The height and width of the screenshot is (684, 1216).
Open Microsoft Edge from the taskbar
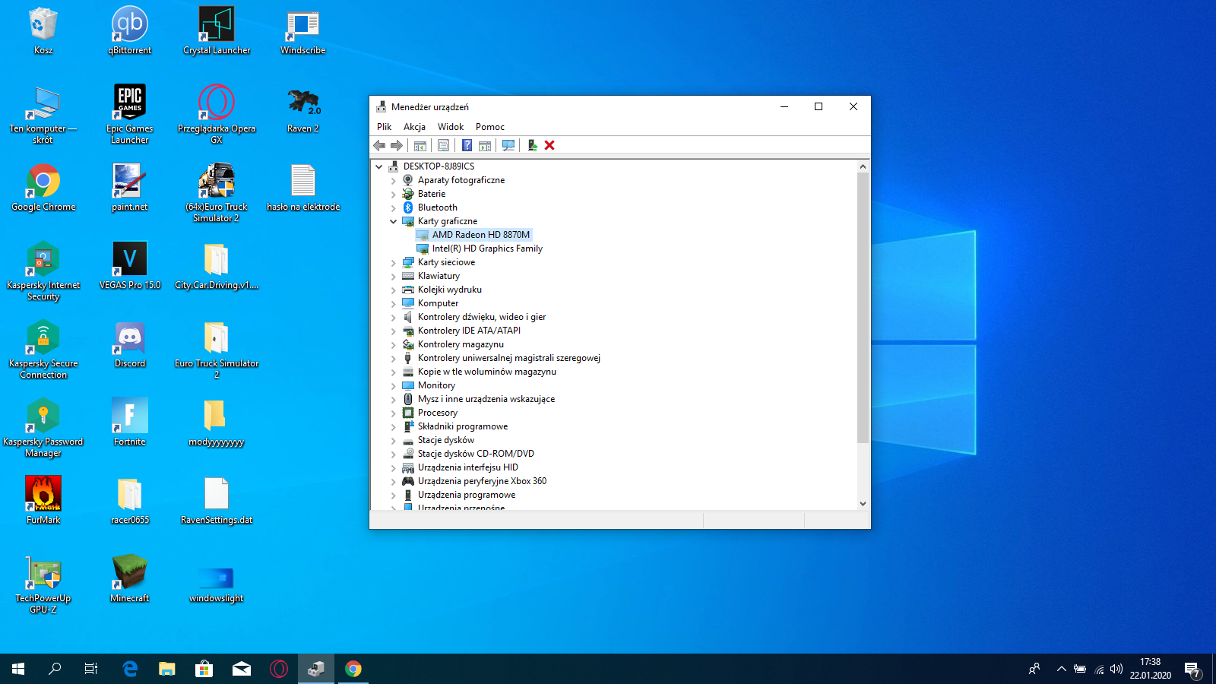(130, 669)
